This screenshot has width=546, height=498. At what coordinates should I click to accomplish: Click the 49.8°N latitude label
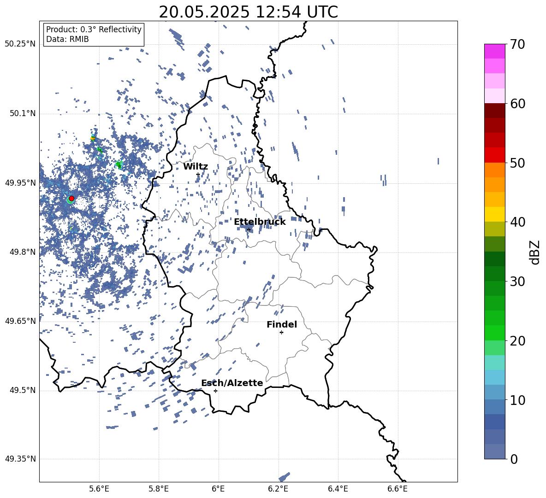coord(22,252)
